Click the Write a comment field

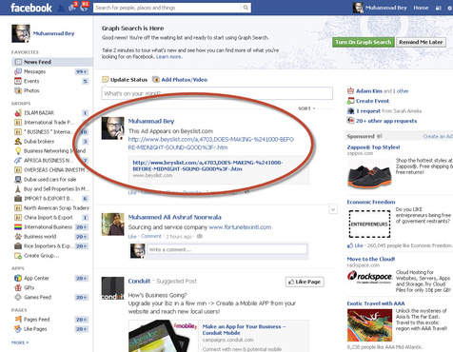(x=226, y=249)
